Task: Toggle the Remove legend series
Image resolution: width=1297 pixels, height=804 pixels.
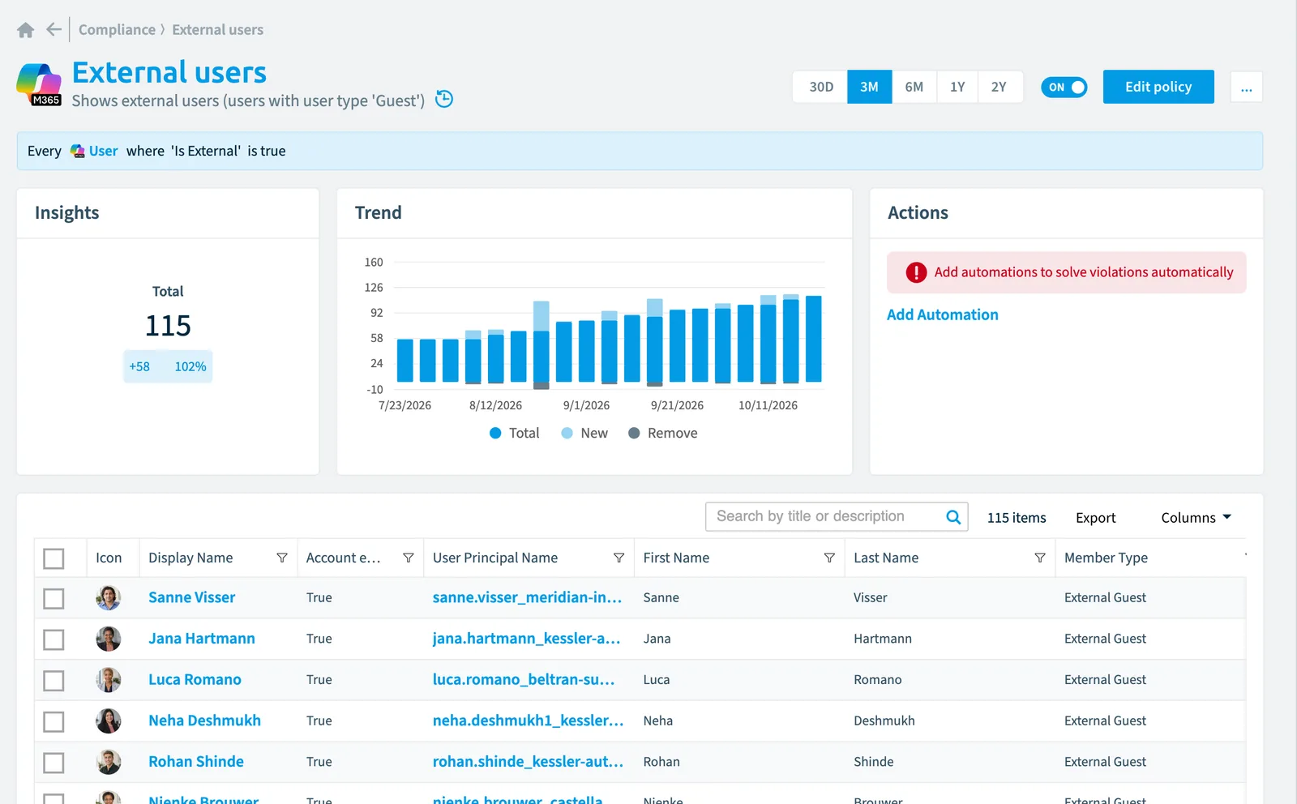Action: 663,433
